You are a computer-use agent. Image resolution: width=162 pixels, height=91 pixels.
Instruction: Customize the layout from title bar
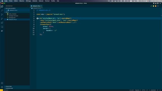tap(160, 3)
